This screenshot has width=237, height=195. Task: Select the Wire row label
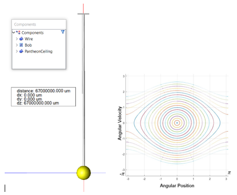click(29, 39)
